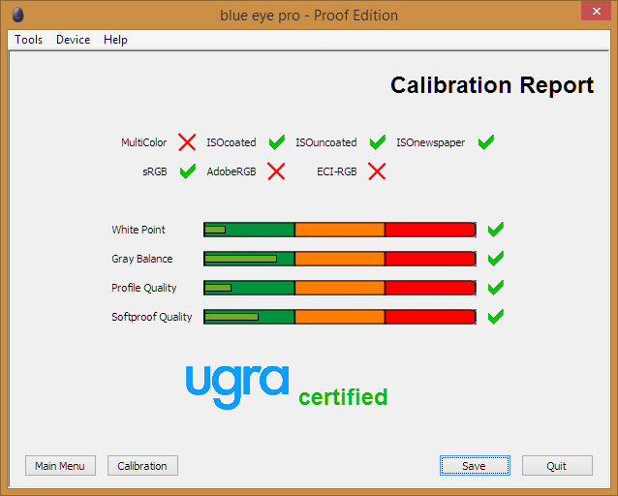Click the White Point pass checkmark

pos(496,230)
